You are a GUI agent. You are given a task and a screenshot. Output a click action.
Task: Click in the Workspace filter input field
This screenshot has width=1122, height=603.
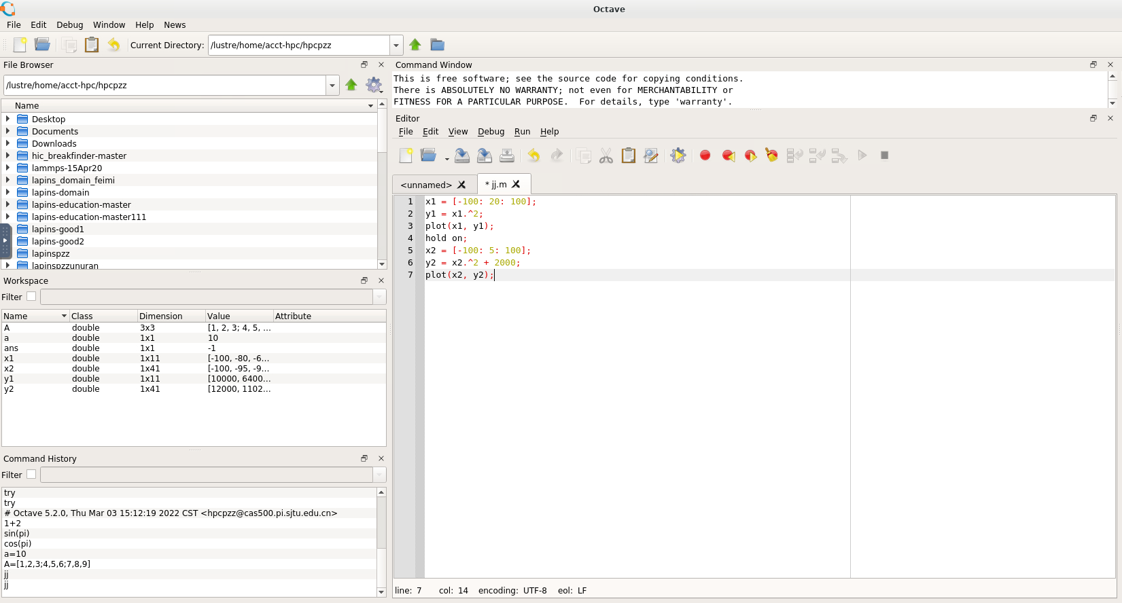(207, 297)
